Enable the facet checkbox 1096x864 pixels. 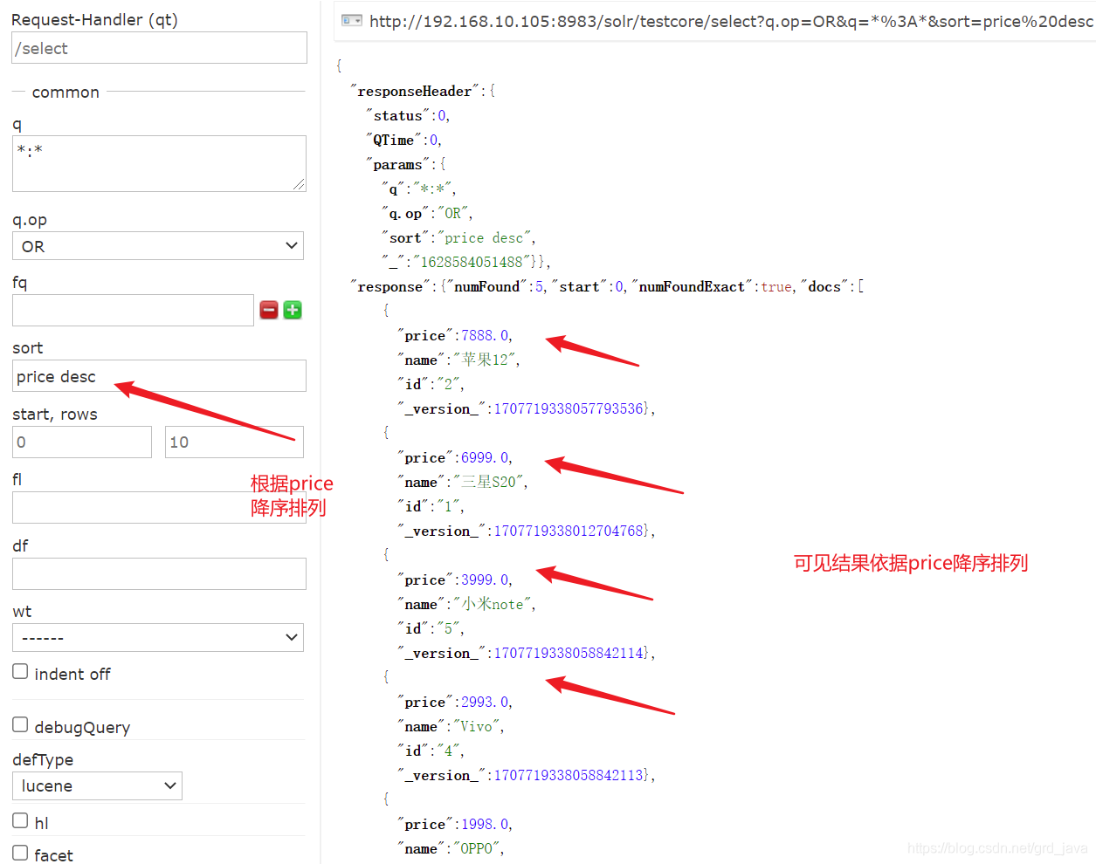20,854
